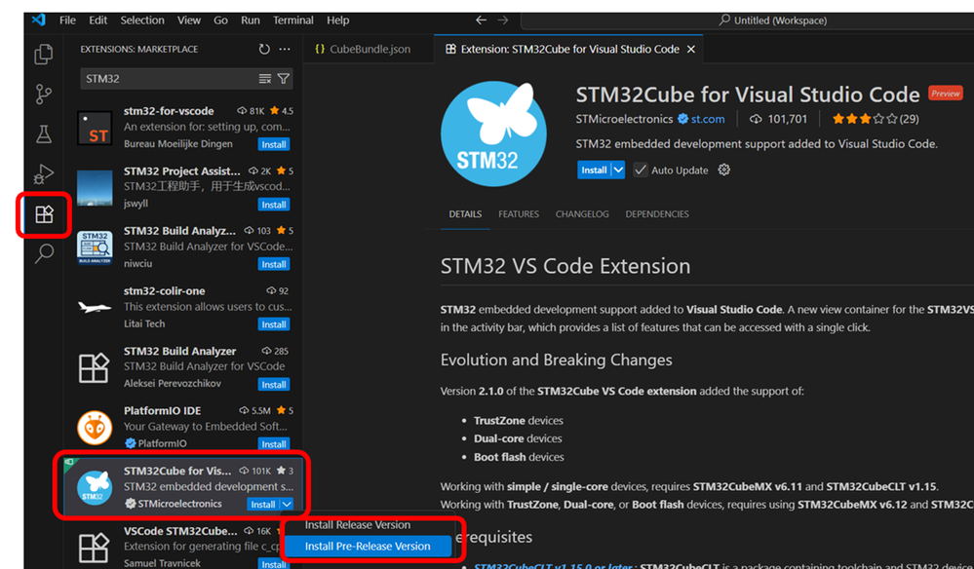Select the DEPENDENCIES tab
The width and height of the screenshot is (974, 569).
657,214
